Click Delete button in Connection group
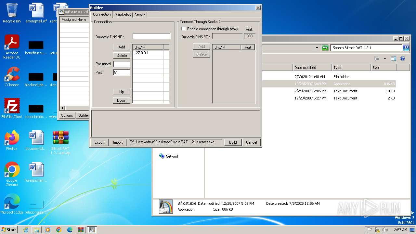The image size is (416, 234). click(x=122, y=56)
